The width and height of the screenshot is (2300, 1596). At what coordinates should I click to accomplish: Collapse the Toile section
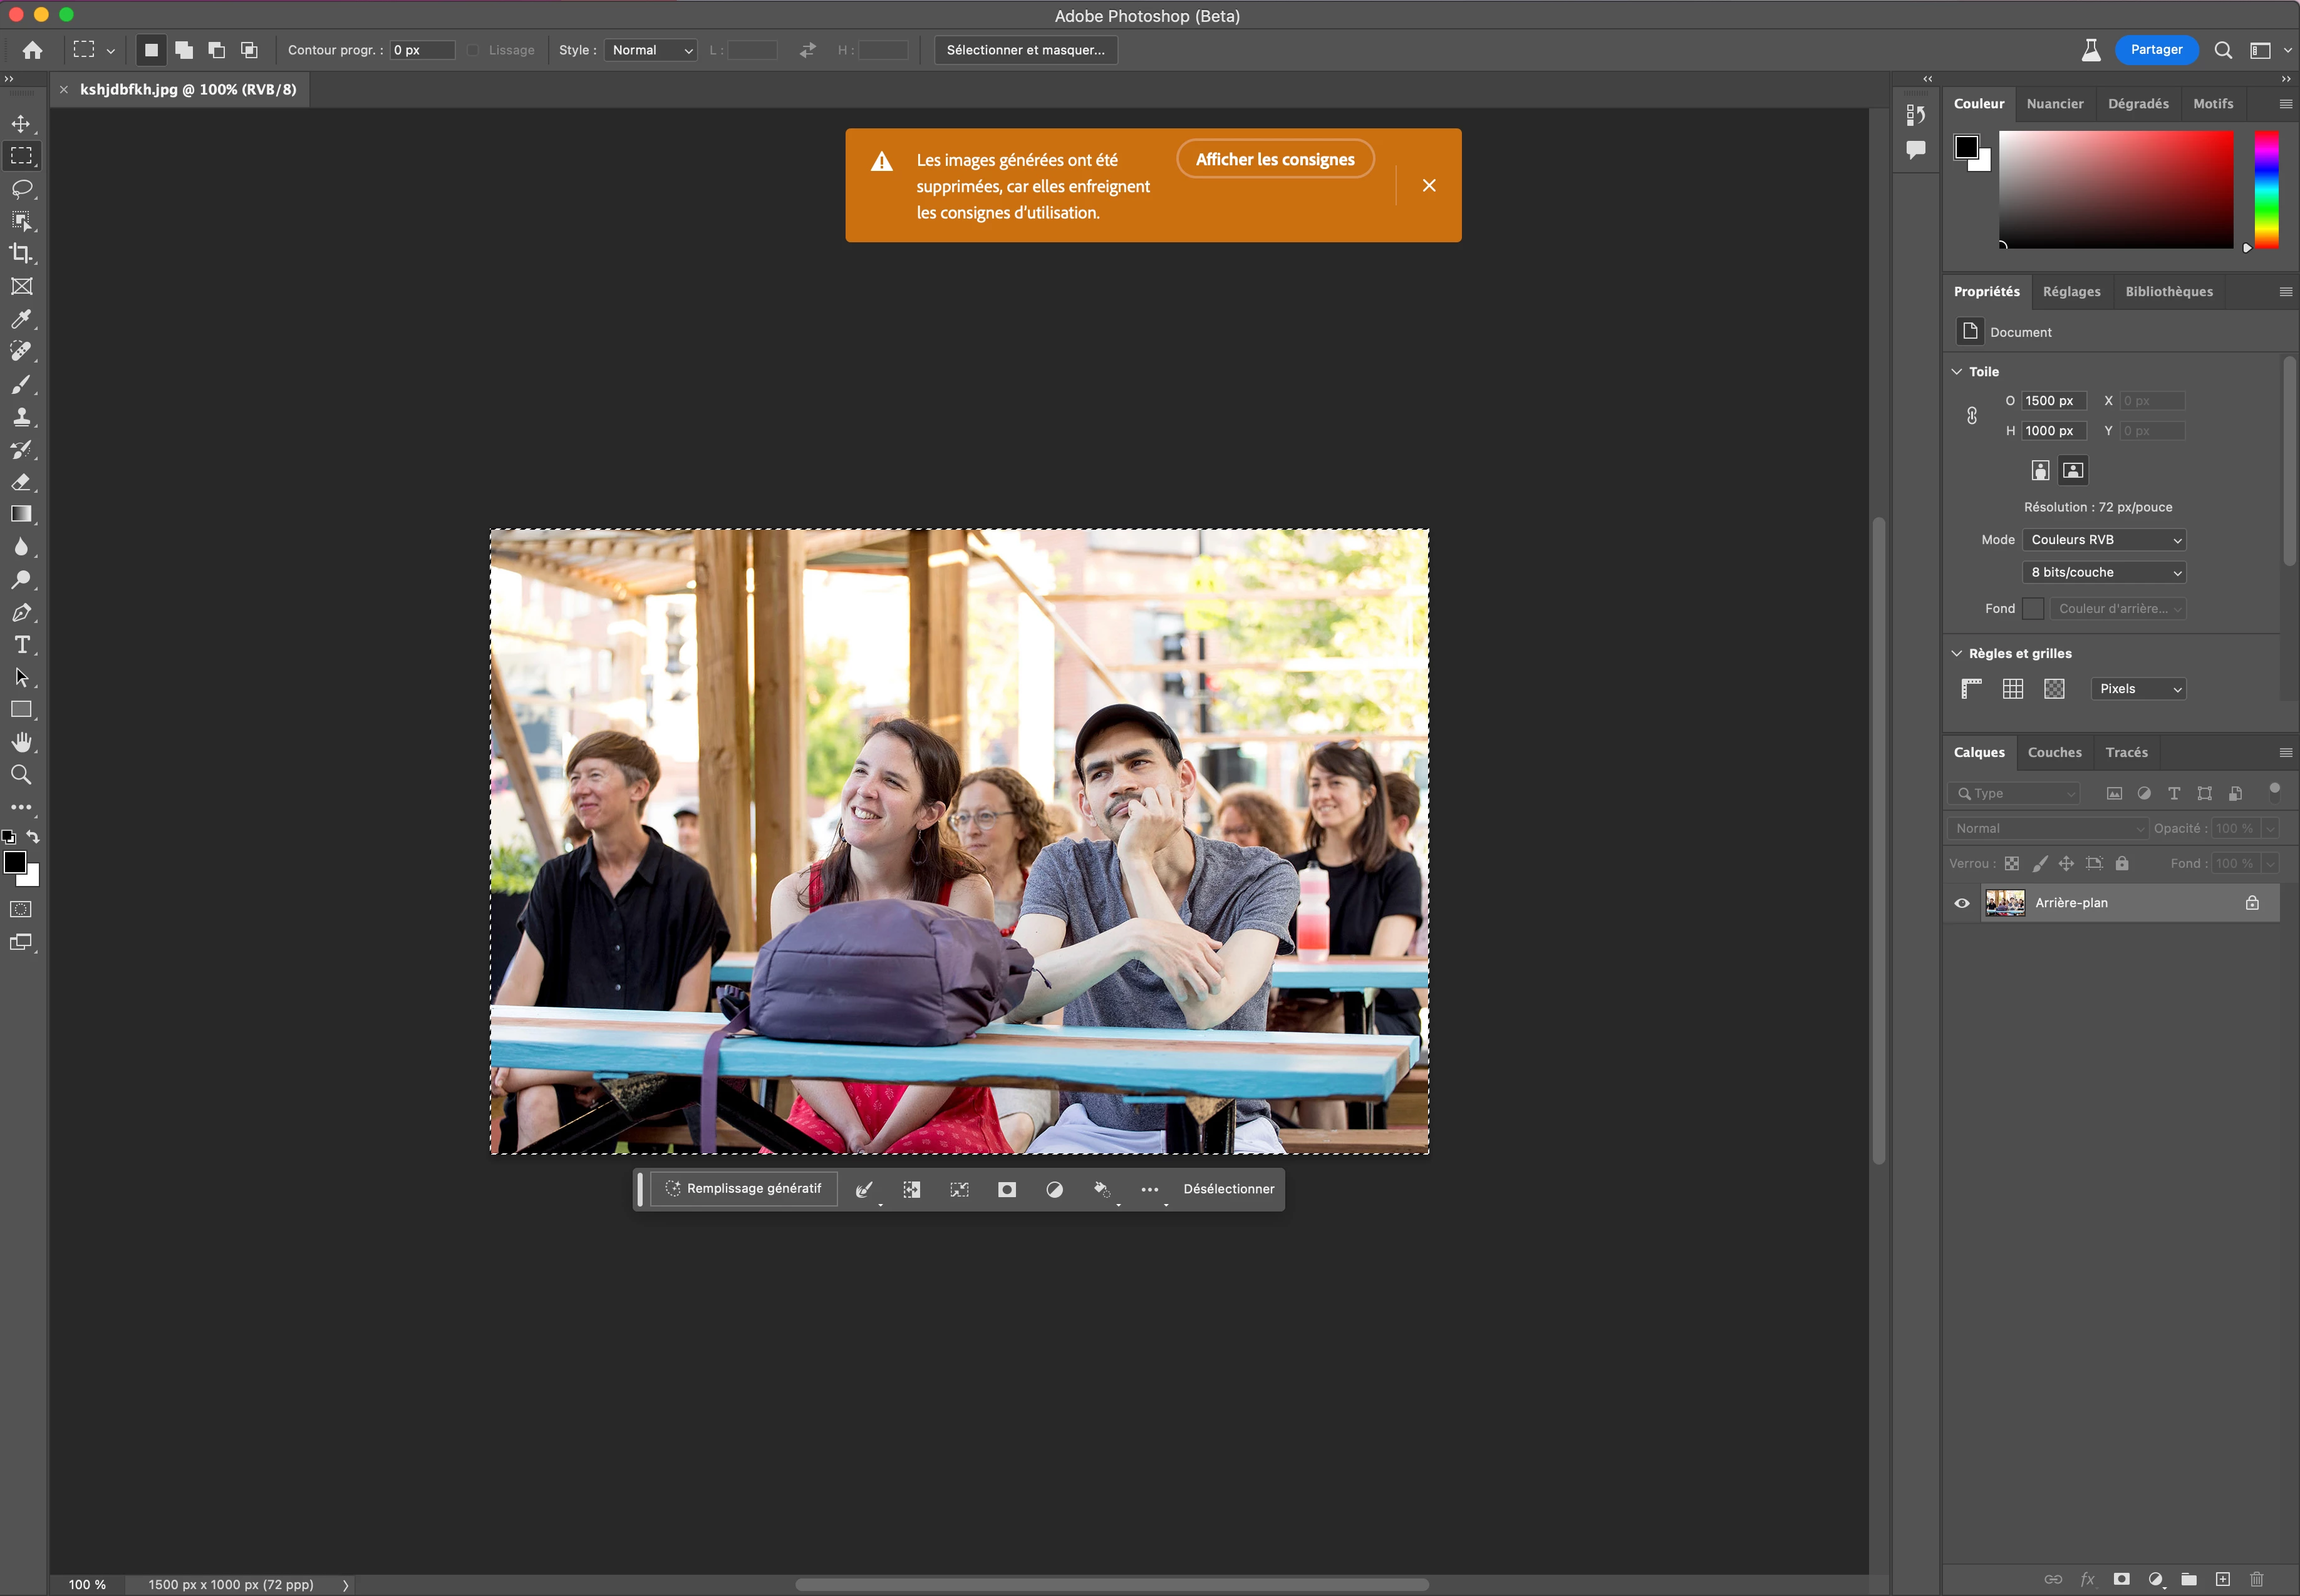coord(1957,372)
